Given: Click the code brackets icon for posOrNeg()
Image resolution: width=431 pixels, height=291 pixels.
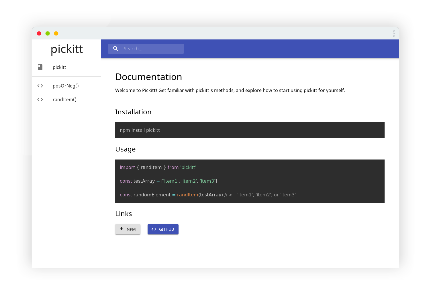Looking at the screenshot, I should point(40,86).
